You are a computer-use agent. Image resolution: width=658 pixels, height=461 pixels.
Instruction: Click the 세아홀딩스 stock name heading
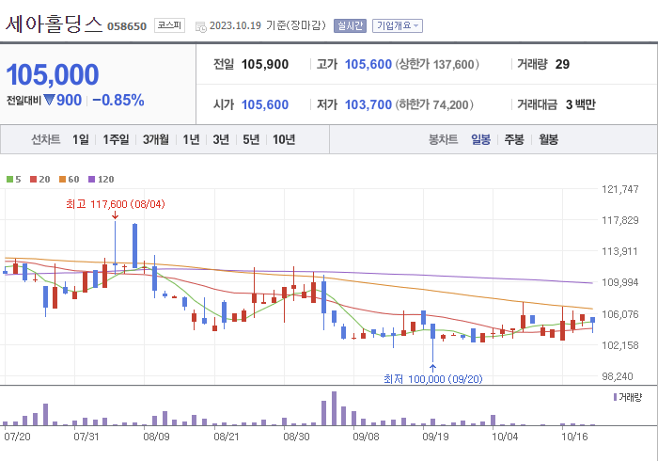pyautogui.click(x=54, y=24)
